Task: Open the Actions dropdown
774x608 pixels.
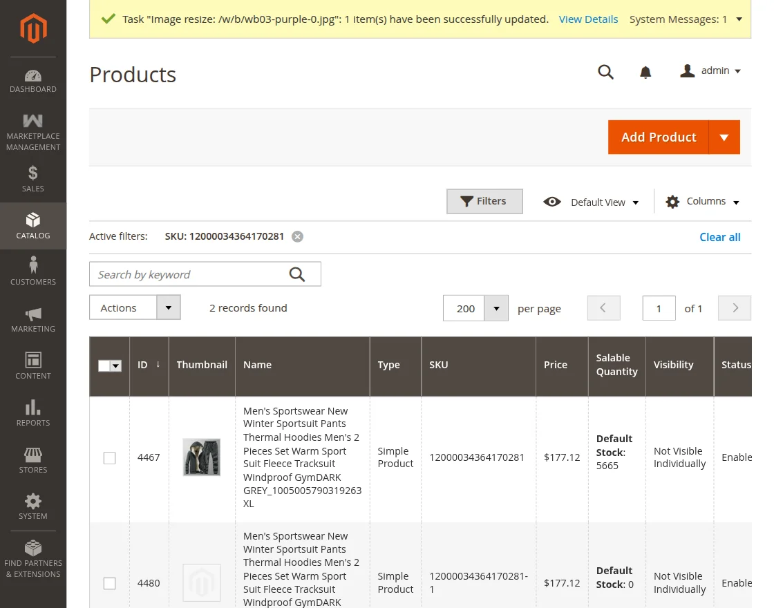Action: [135, 307]
